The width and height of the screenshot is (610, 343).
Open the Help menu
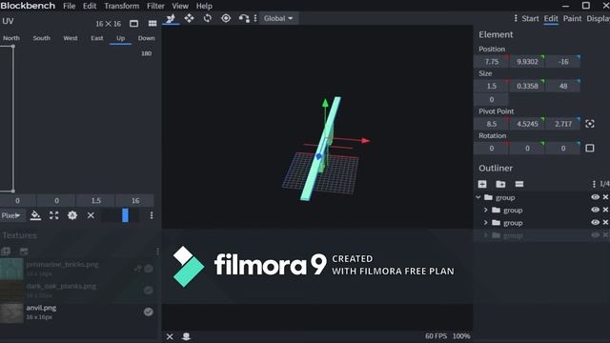tap(204, 6)
